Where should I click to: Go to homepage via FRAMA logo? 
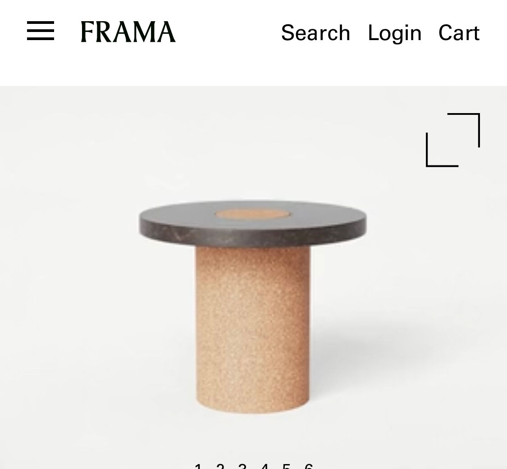(x=128, y=32)
